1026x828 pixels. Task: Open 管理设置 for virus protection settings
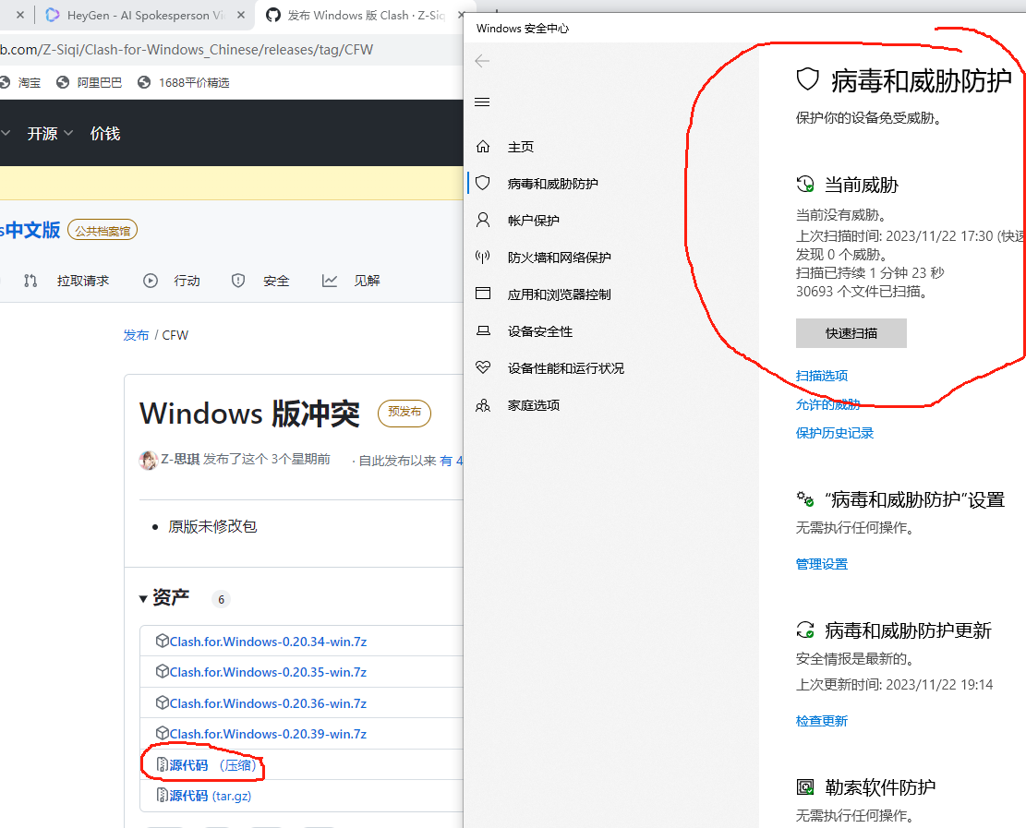[822, 564]
